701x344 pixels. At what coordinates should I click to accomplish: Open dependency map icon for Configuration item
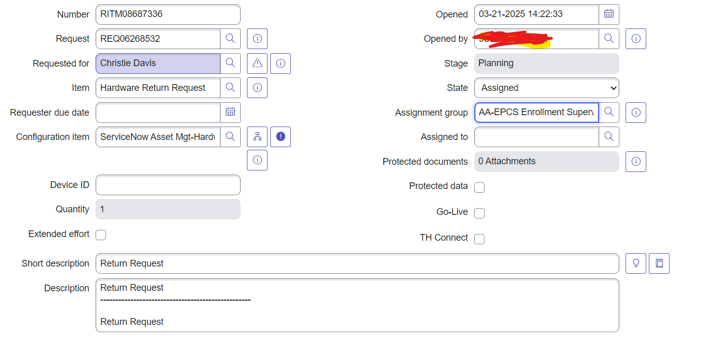(x=257, y=137)
